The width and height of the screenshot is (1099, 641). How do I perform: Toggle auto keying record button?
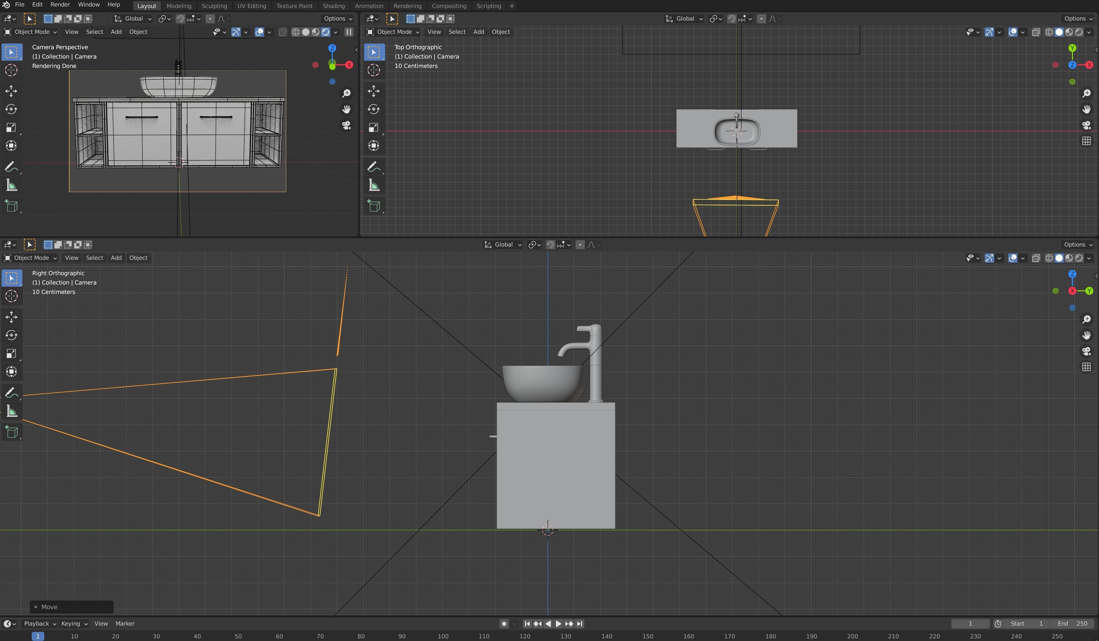click(x=504, y=624)
